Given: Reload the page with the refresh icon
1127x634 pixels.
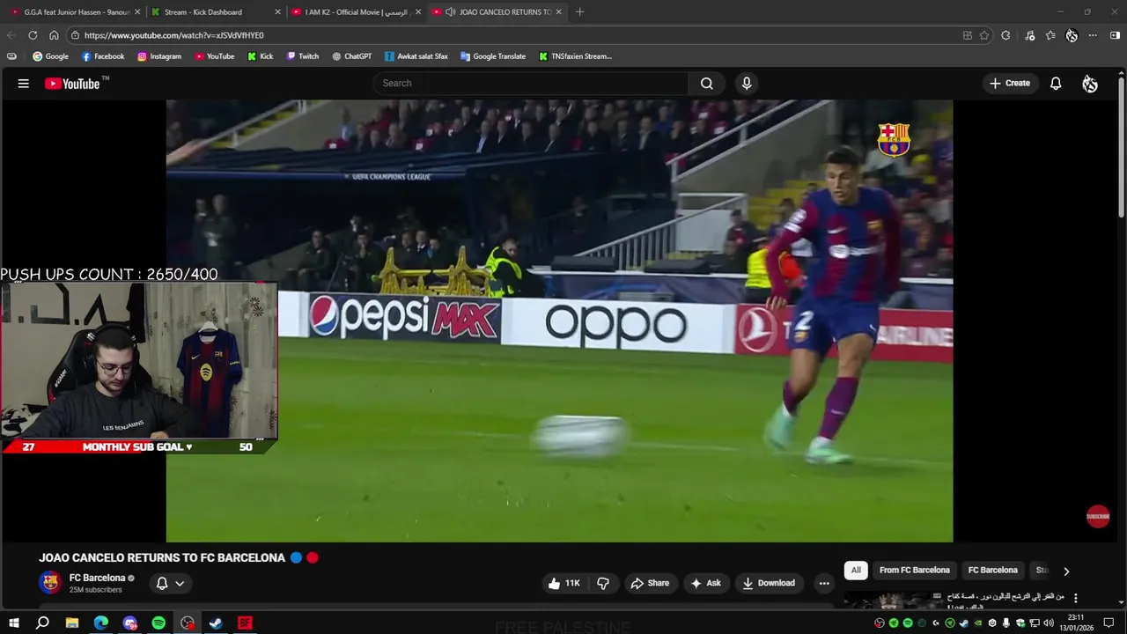Looking at the screenshot, I should tap(33, 35).
